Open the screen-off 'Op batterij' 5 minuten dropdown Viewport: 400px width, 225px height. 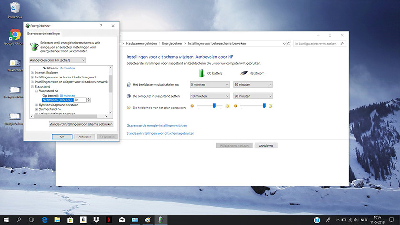[x=210, y=84]
